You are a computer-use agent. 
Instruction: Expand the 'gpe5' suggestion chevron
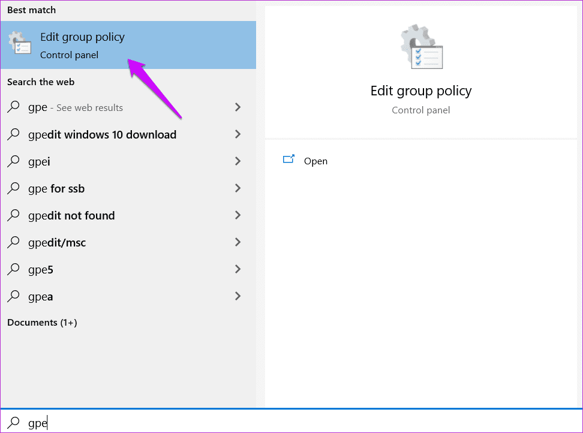point(238,269)
